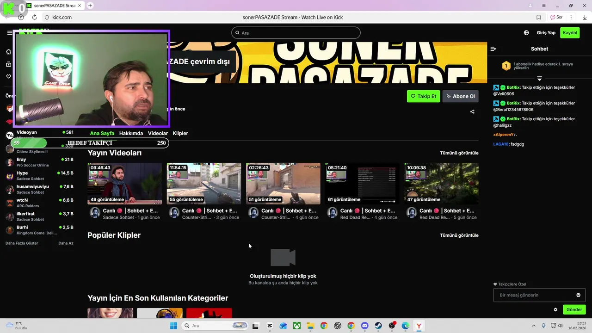Switch to the Klipler tab

(180, 133)
